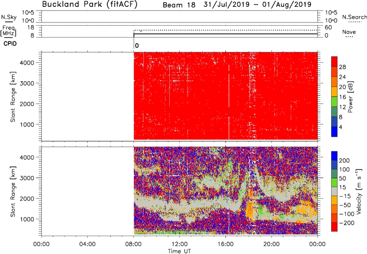Image resolution: width=367 pixels, height=254 pixels.
Task: Click the red top segment of power color bar
Action: [x=334, y=61]
